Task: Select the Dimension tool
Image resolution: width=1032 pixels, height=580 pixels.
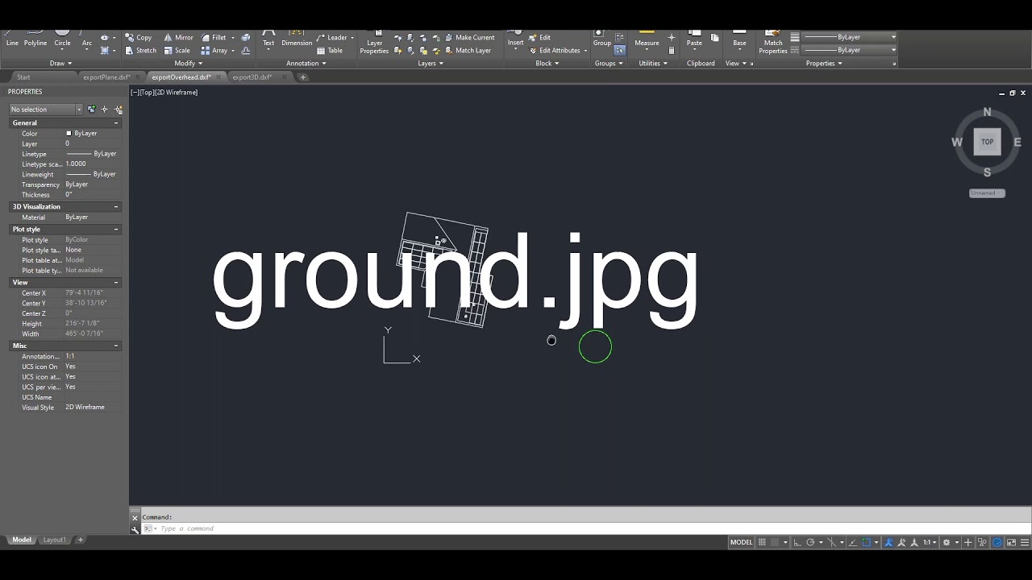Action: 297,39
